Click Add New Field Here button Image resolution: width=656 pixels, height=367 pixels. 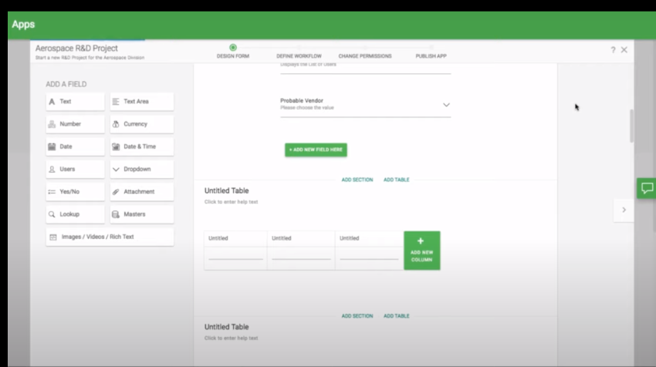pyautogui.click(x=316, y=150)
